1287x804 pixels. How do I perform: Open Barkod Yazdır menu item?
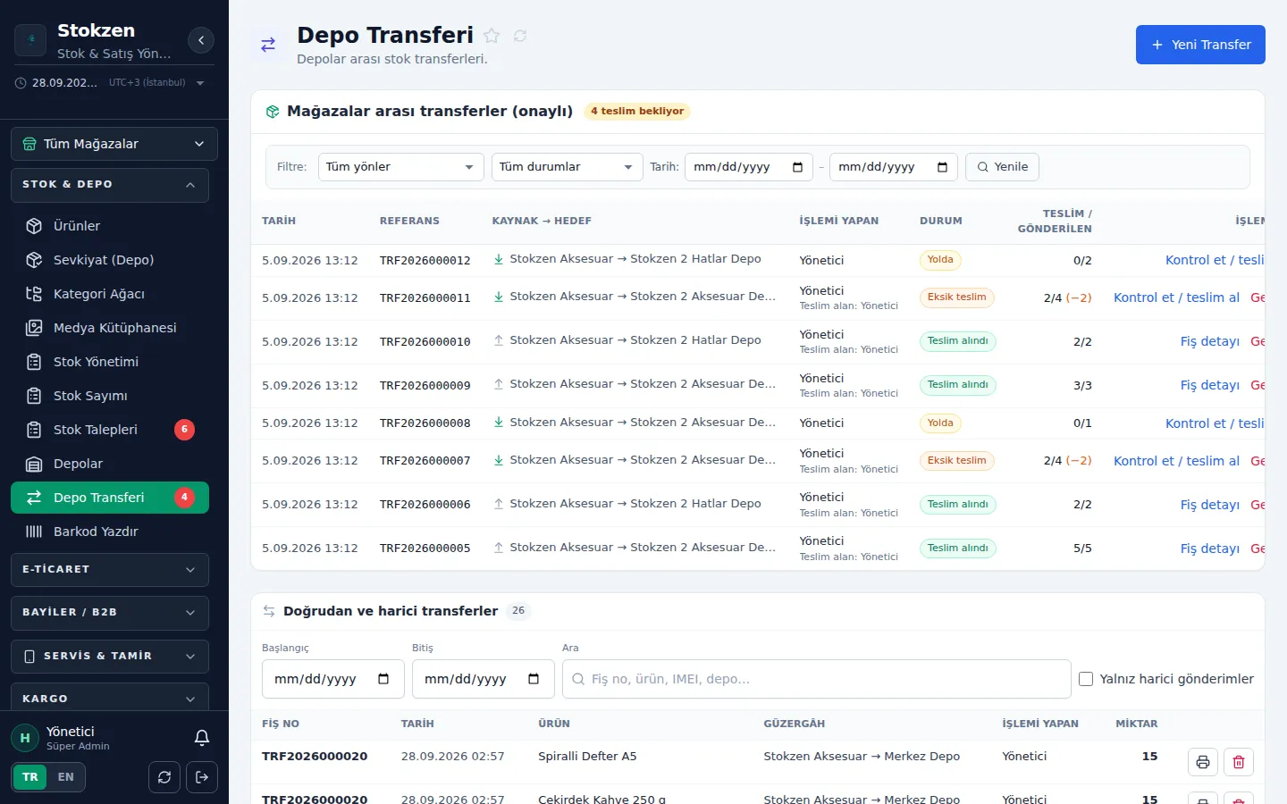[x=110, y=532]
